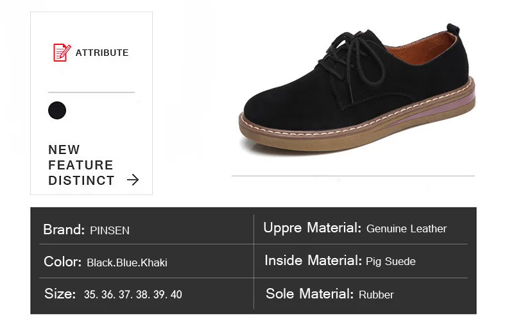Click size 40 in the size list
This screenshot has height=335, width=507.
[x=176, y=295]
